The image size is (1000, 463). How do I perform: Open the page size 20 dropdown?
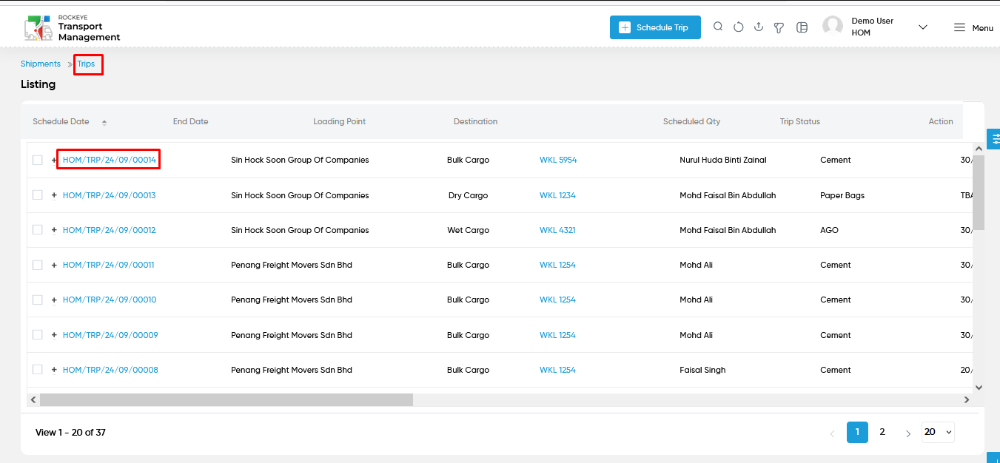pos(938,432)
